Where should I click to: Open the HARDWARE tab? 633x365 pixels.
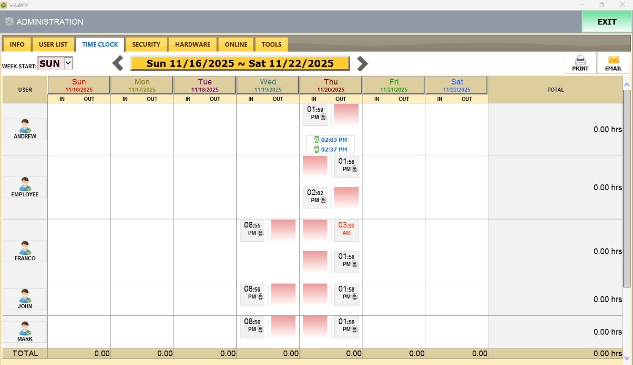click(192, 44)
